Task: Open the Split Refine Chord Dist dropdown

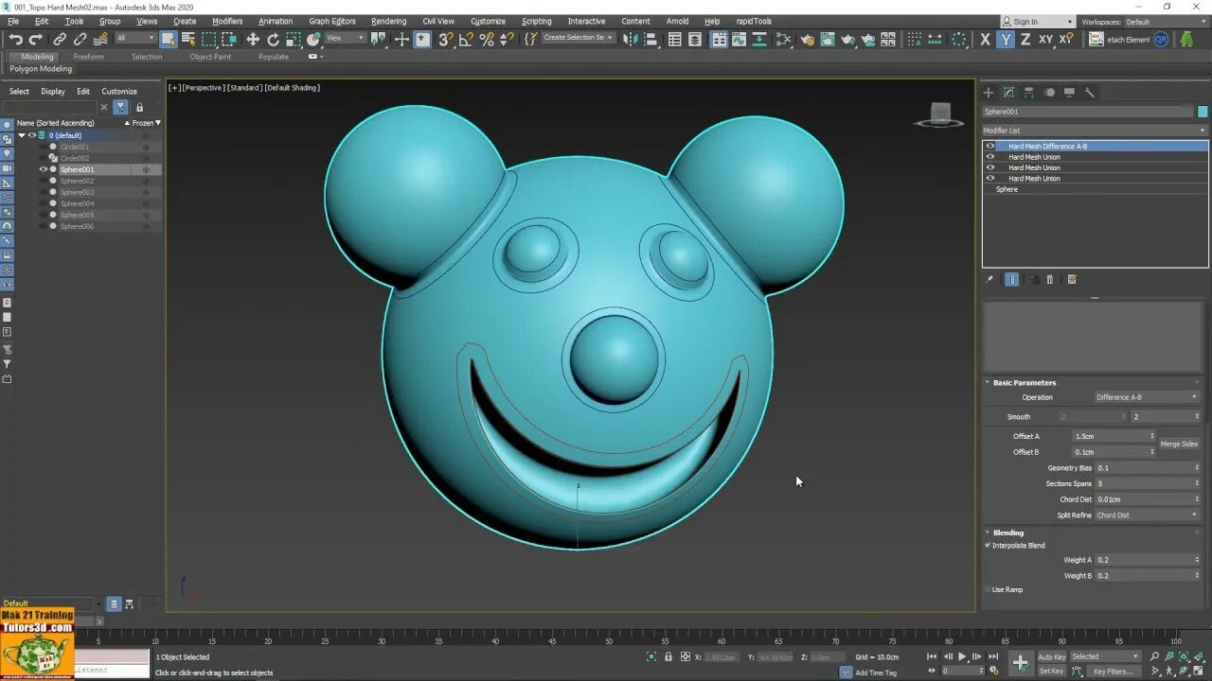Action: (x=1147, y=515)
